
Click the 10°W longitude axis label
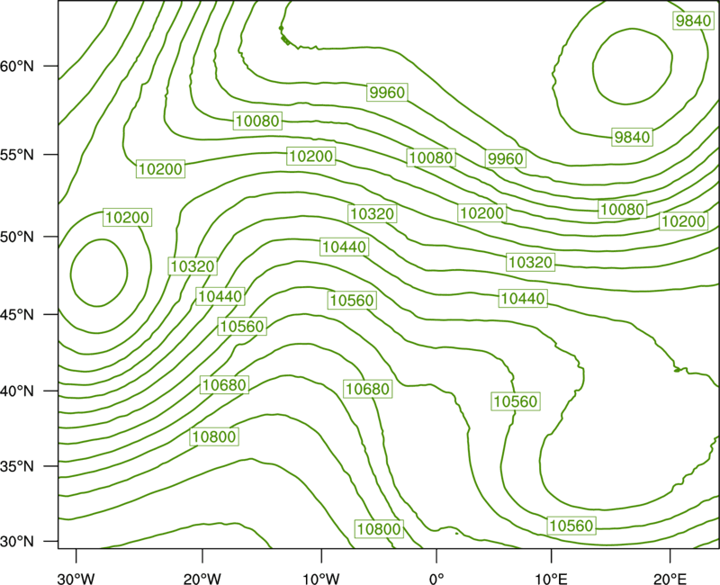tap(320, 579)
